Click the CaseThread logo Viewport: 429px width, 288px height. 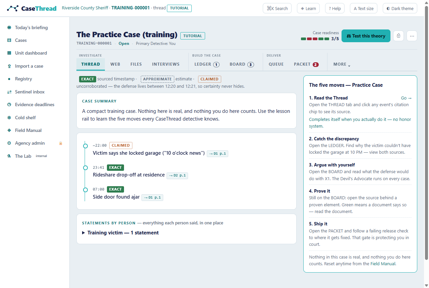[x=32, y=8]
